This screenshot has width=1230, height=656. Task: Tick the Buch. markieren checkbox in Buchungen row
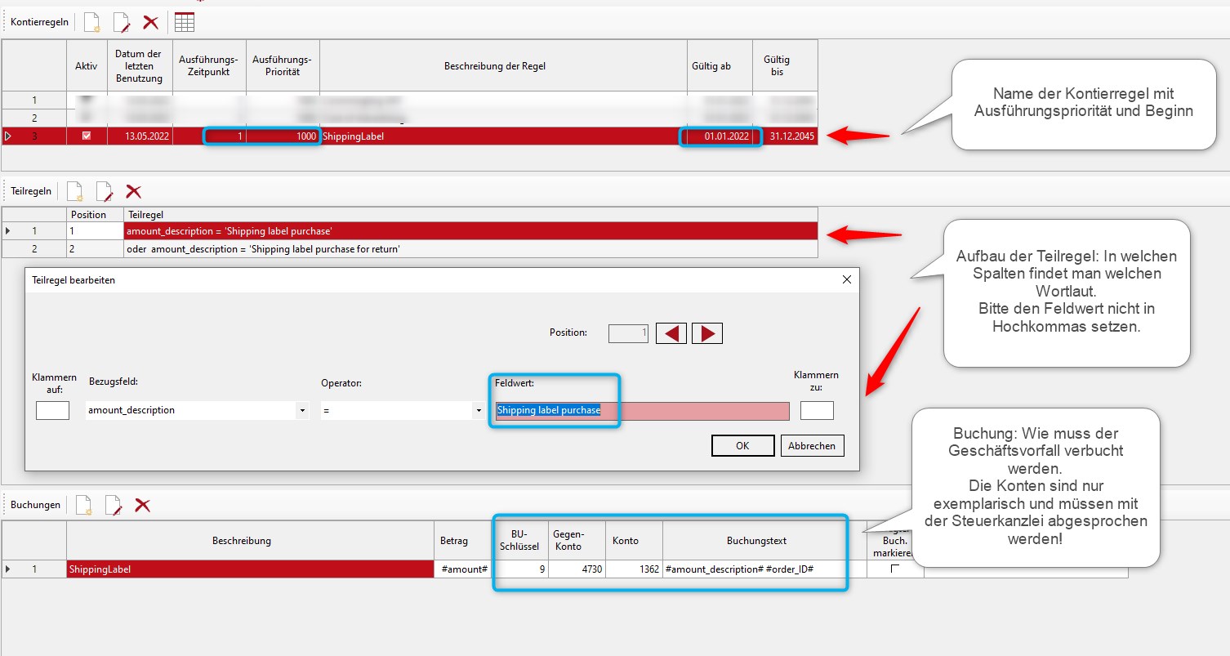[895, 569]
